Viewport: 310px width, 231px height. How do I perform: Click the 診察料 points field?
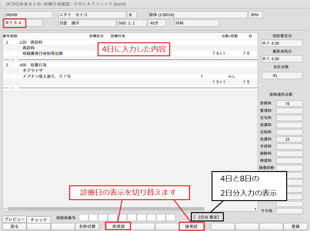pyautogui.click(x=289, y=104)
